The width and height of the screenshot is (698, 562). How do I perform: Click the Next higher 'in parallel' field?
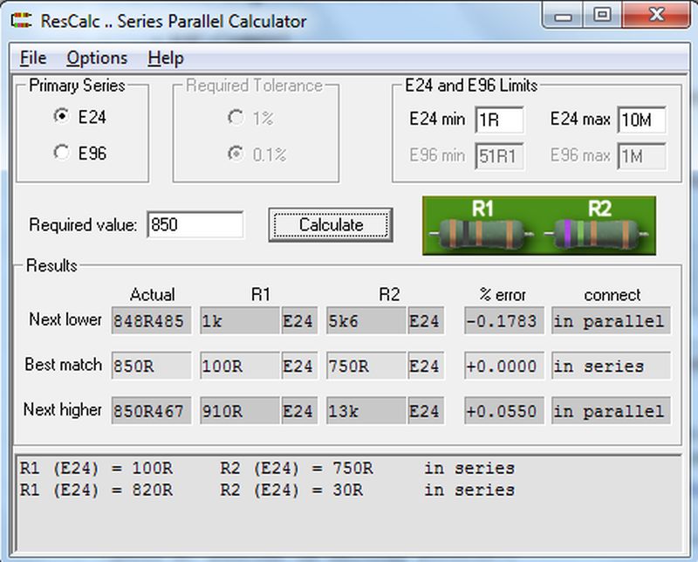click(611, 410)
